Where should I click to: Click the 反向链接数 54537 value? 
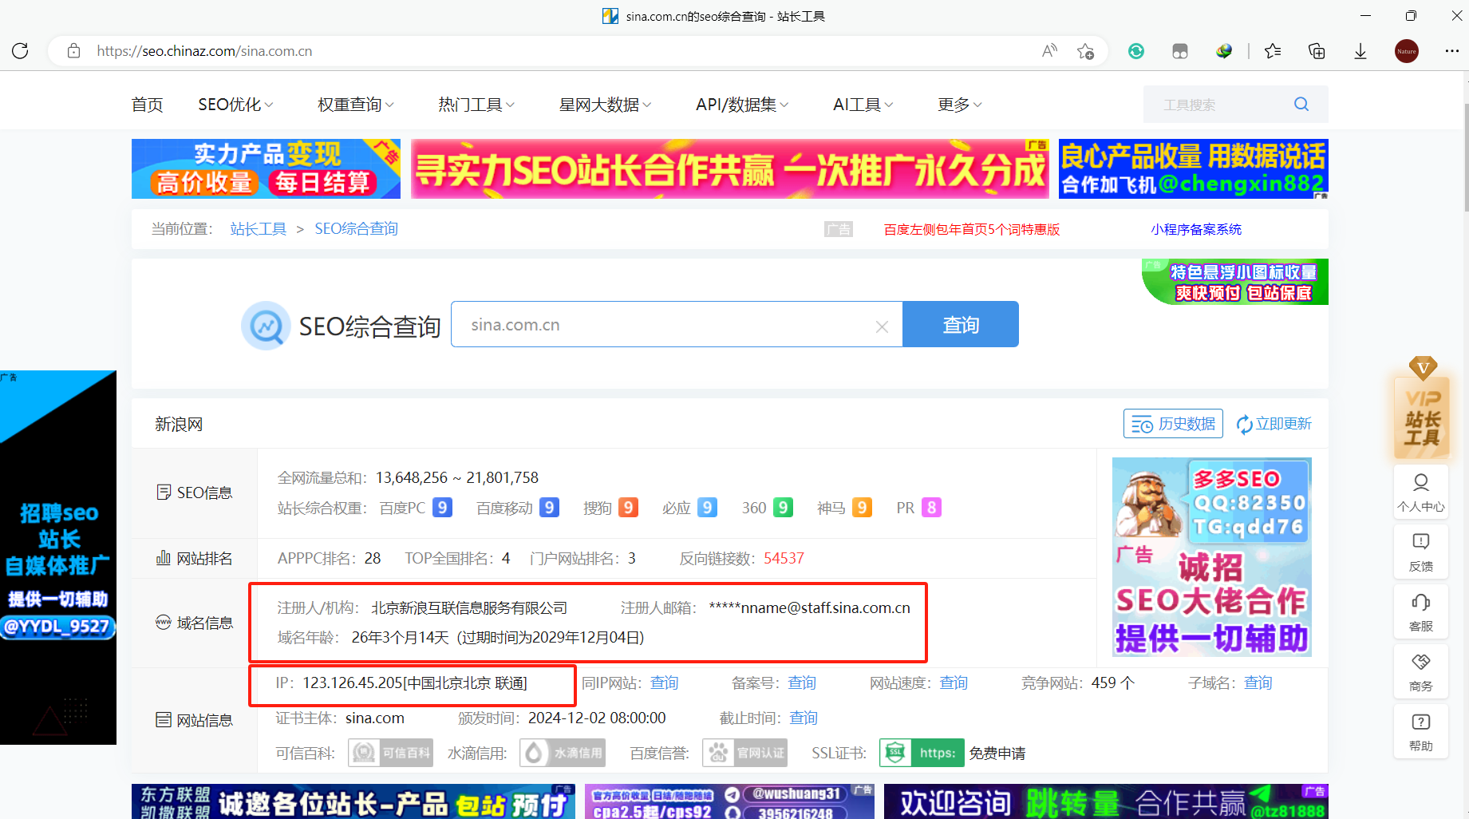(784, 559)
